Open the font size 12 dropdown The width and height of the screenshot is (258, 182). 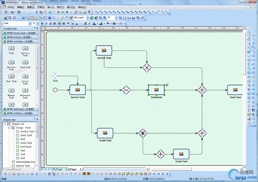click(x=38, y=24)
